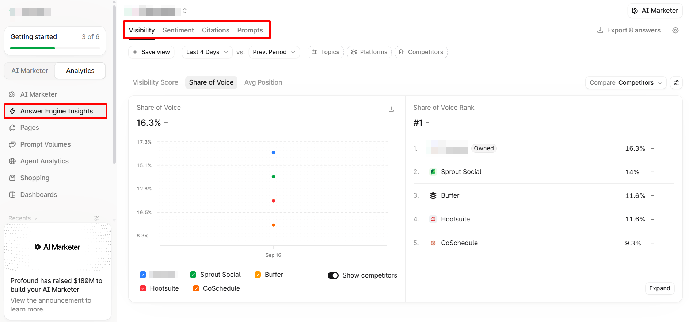The image size is (689, 322).
Task: Open the Competitors filter
Action: pos(421,52)
